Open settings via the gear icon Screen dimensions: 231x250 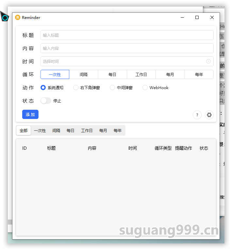pyautogui.click(x=209, y=115)
